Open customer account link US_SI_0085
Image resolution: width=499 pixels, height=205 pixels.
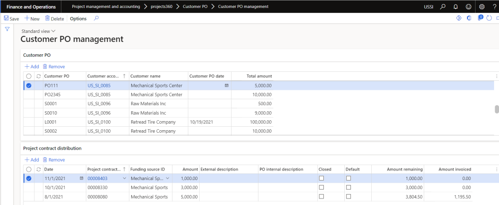click(x=98, y=85)
